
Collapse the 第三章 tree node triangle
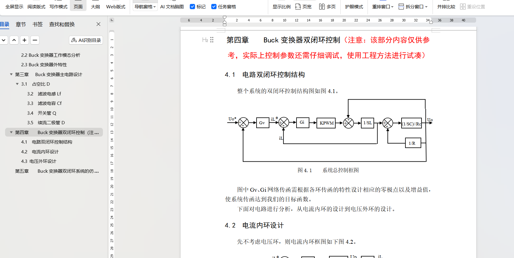pyautogui.click(x=11, y=74)
